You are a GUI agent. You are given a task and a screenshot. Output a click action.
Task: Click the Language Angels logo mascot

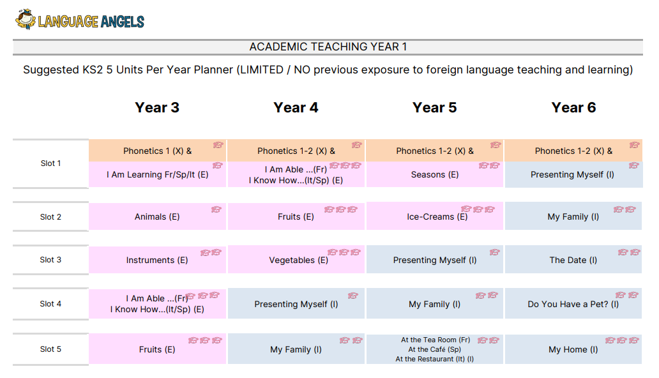click(25, 19)
